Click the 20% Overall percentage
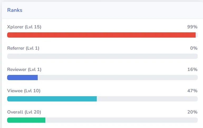Viewport: 203px width, 128px height. click(x=192, y=112)
